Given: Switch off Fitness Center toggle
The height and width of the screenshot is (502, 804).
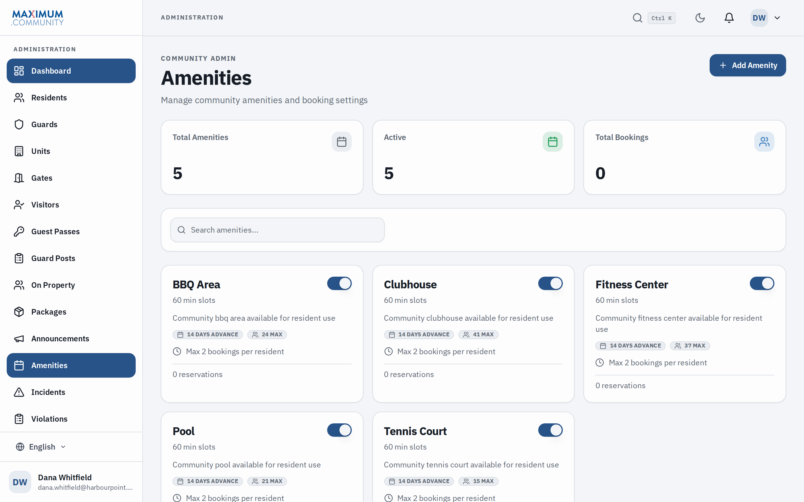Looking at the screenshot, I should coord(762,284).
